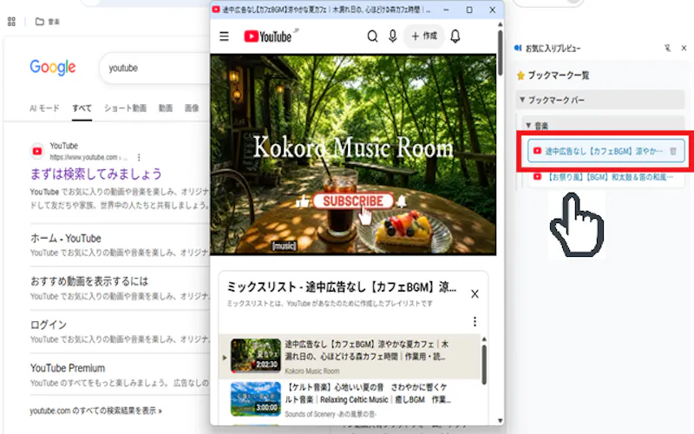Click youtube.com のすべての検索結果を表示 link
The width and height of the screenshot is (694, 434).
coord(95,411)
